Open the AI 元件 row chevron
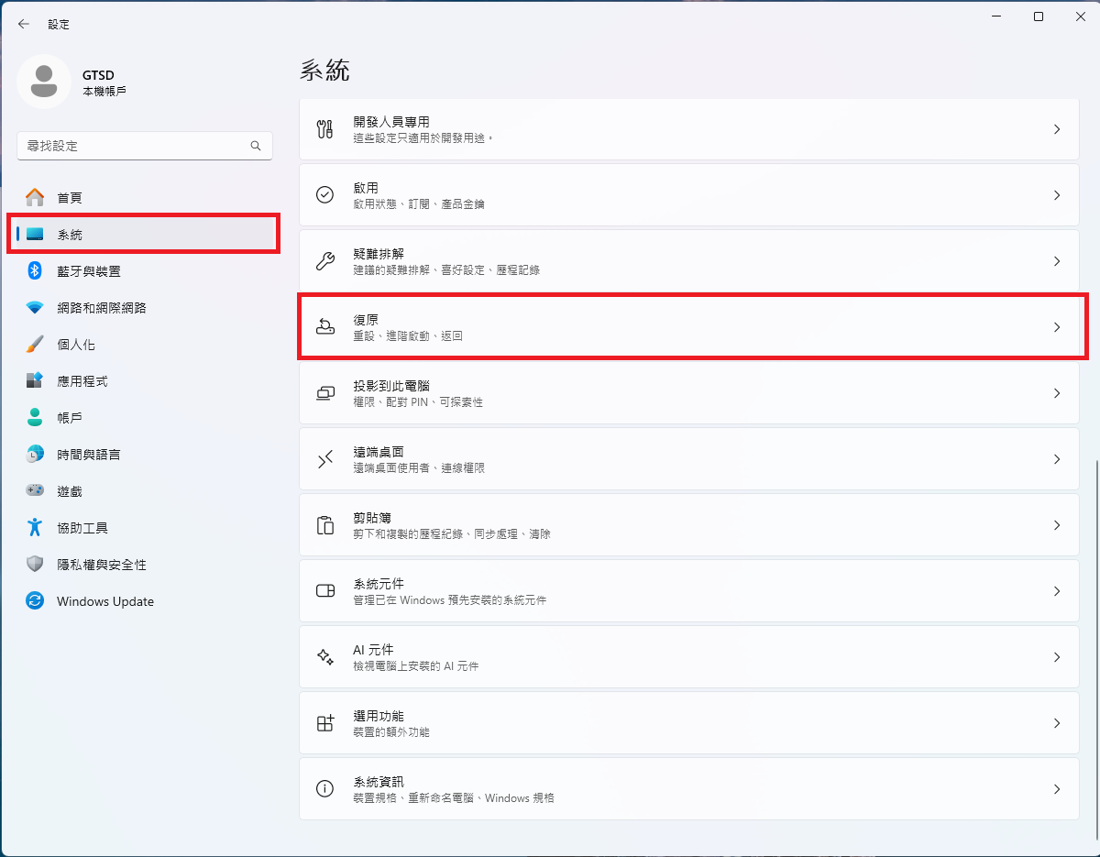Screen dimensions: 1100x857 1057,657
